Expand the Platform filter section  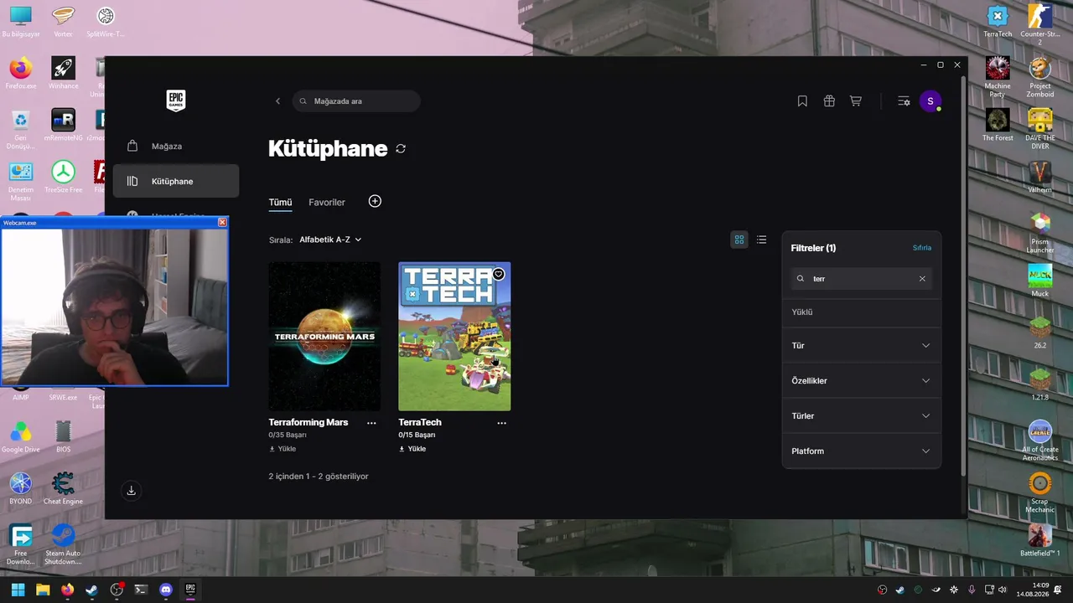click(x=861, y=451)
